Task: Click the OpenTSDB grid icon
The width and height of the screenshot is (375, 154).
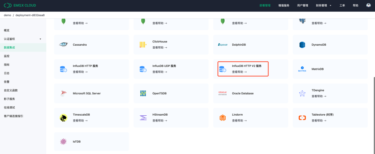Action: click(x=143, y=93)
